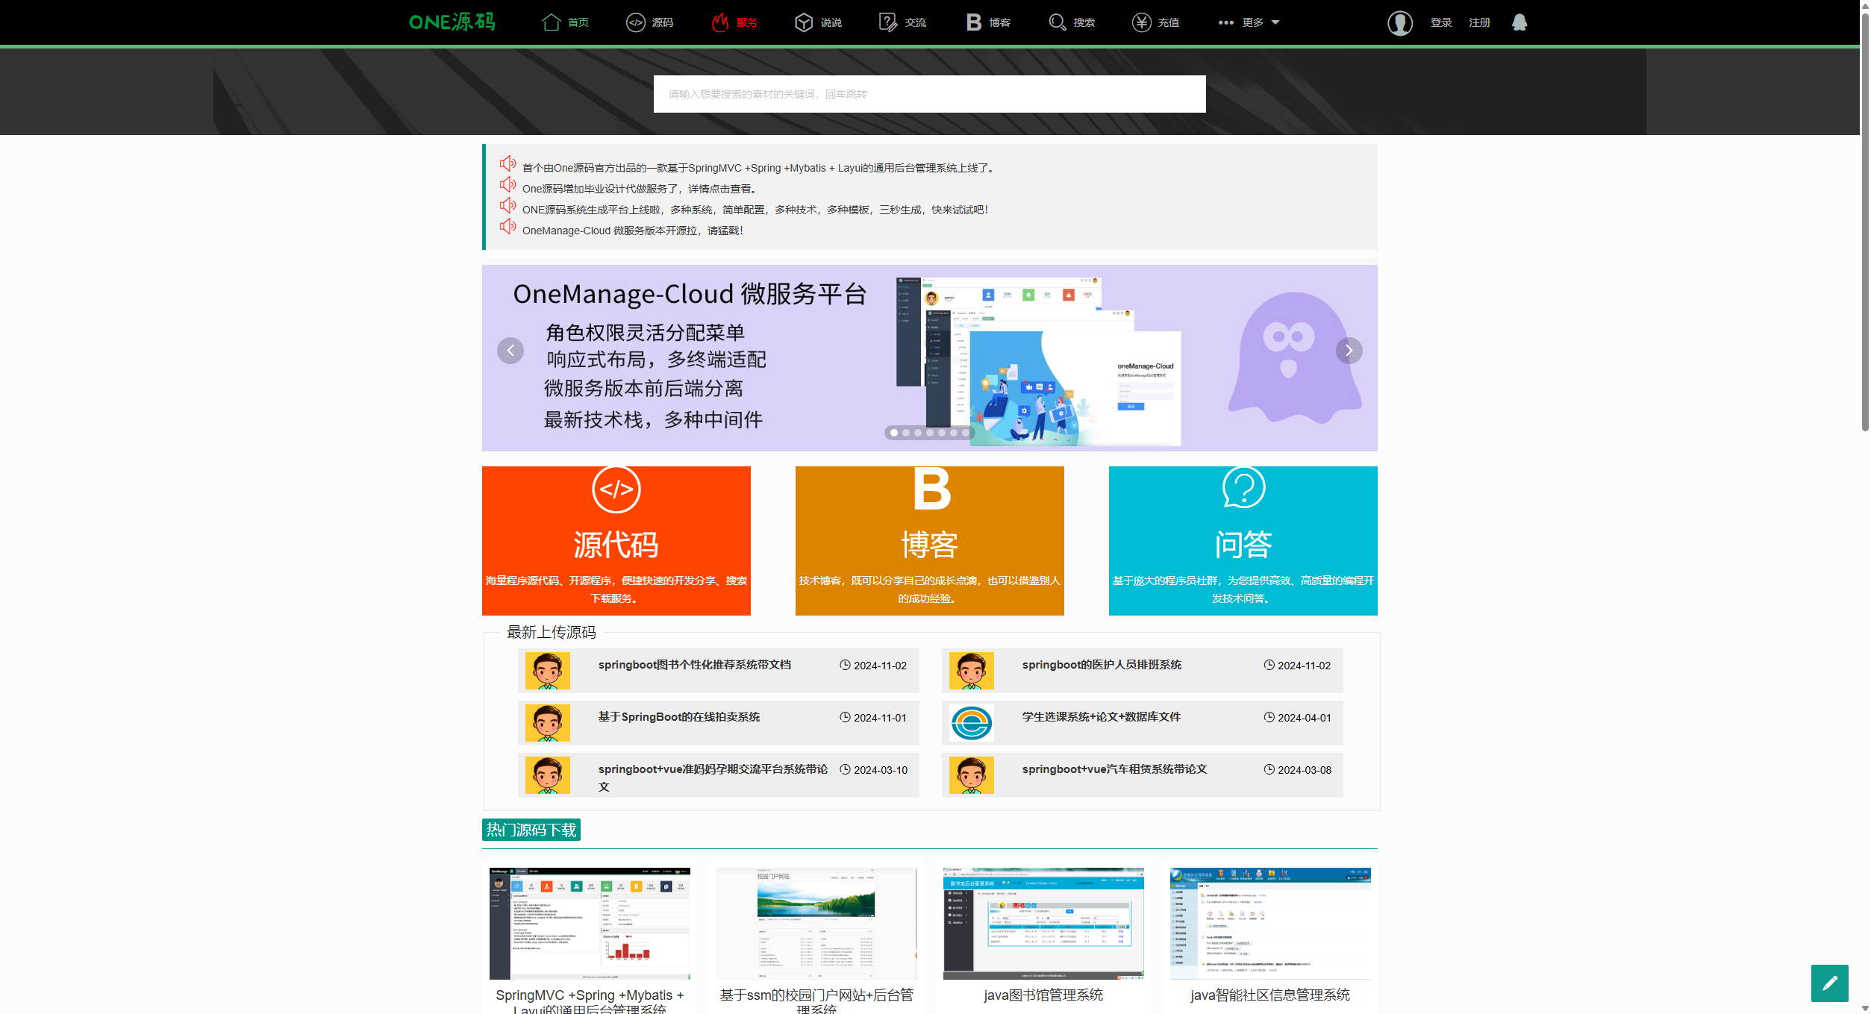
Task: Go to next carousel slide
Action: pos(1349,351)
